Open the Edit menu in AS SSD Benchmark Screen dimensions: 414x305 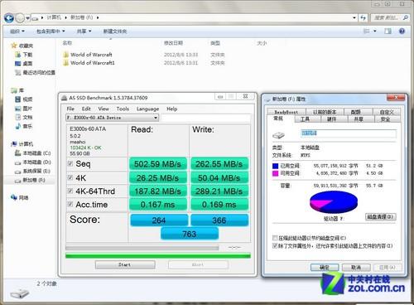point(86,109)
